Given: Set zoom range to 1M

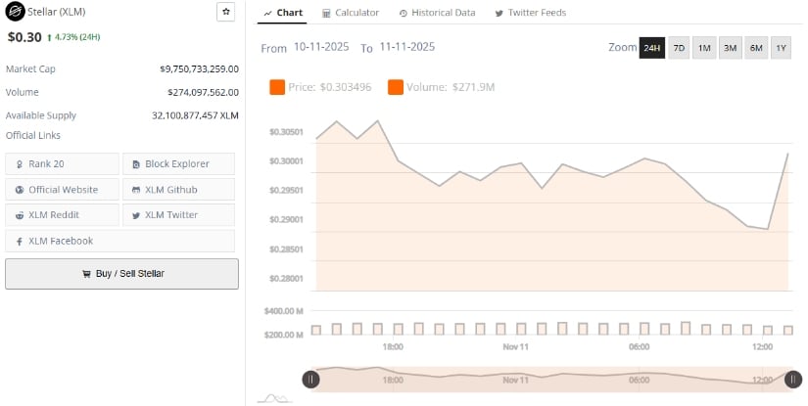Looking at the screenshot, I should [704, 48].
